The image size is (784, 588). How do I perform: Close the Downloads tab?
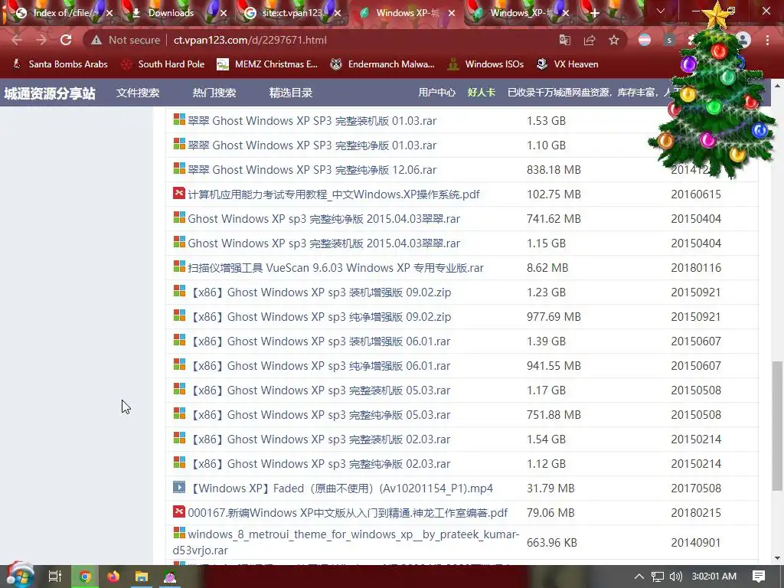pos(224,13)
